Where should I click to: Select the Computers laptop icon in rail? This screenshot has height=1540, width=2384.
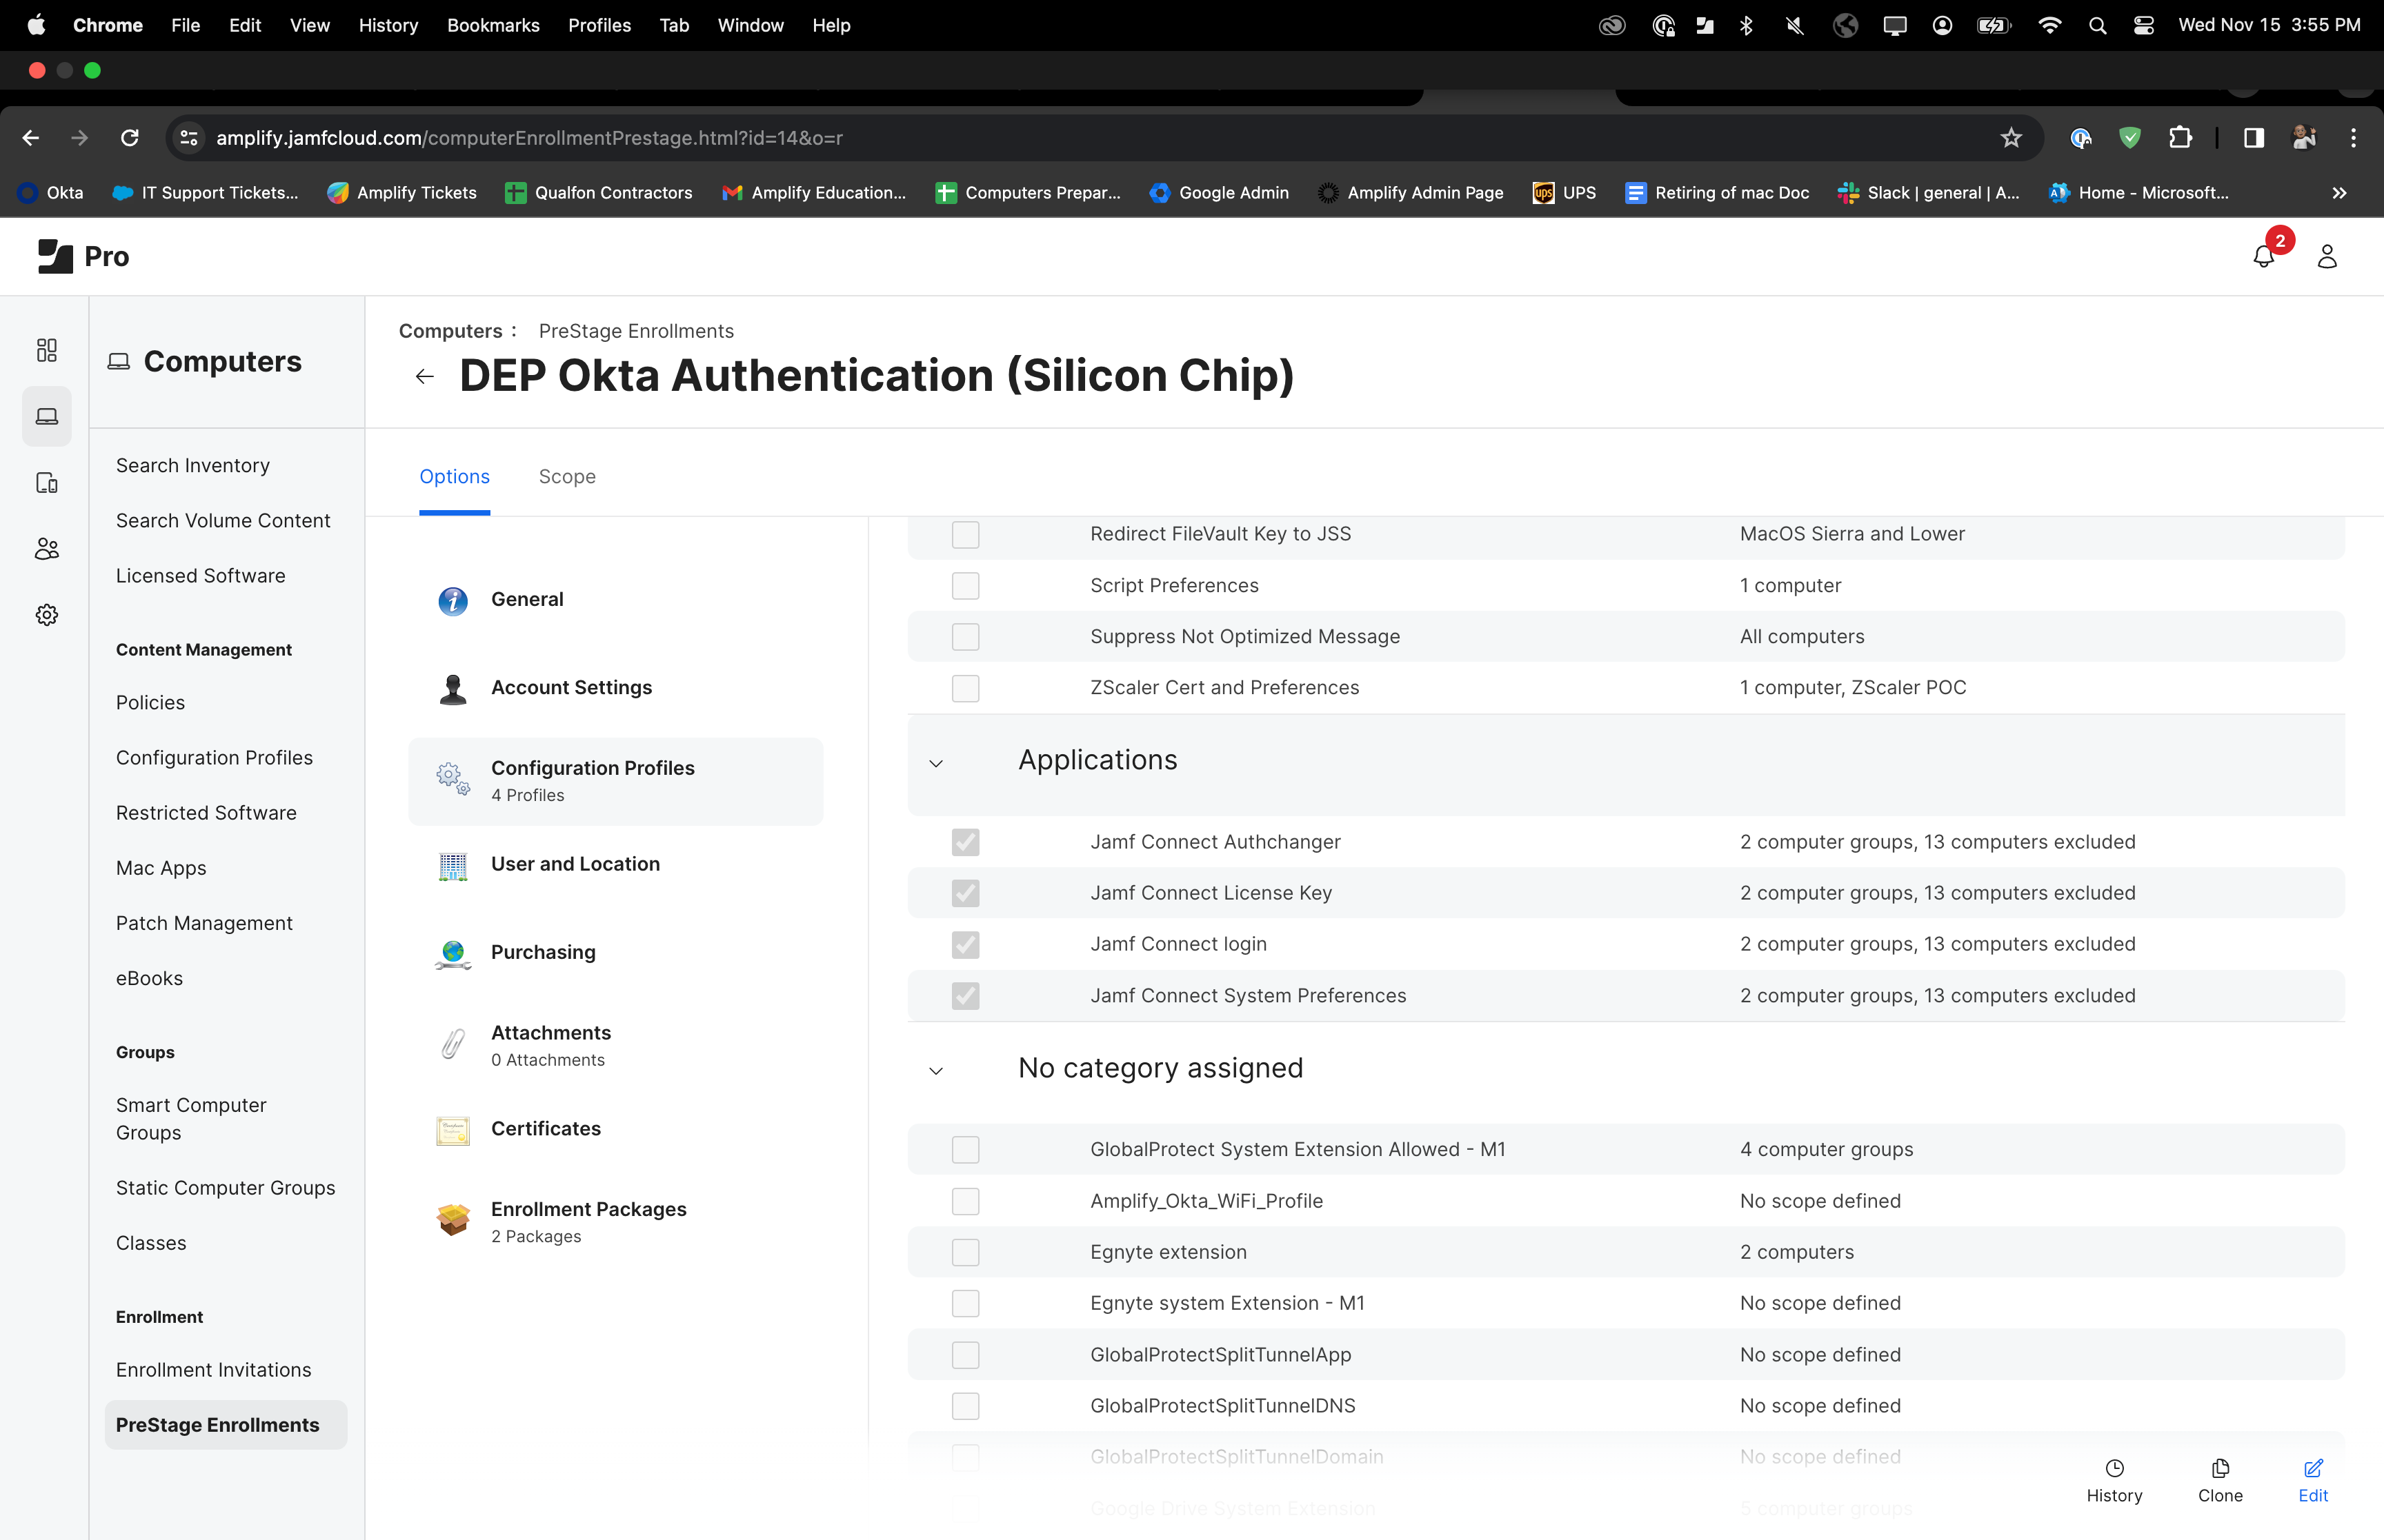(46, 416)
